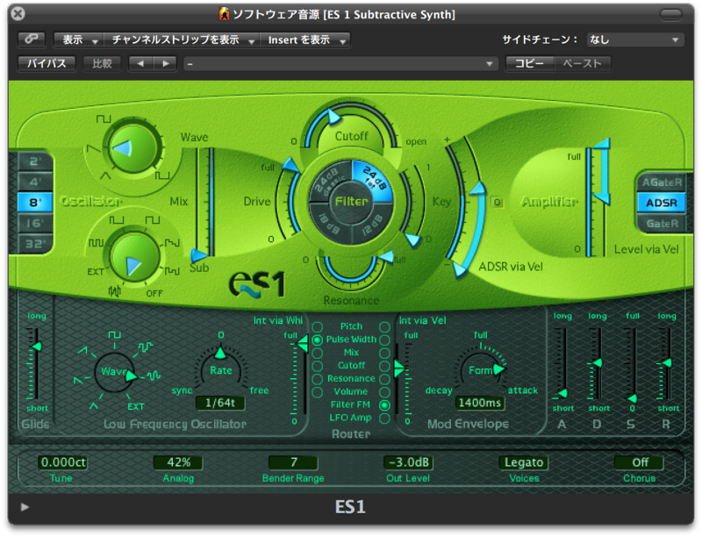
Task: Click the Level via Vel slider
Action: [598, 199]
